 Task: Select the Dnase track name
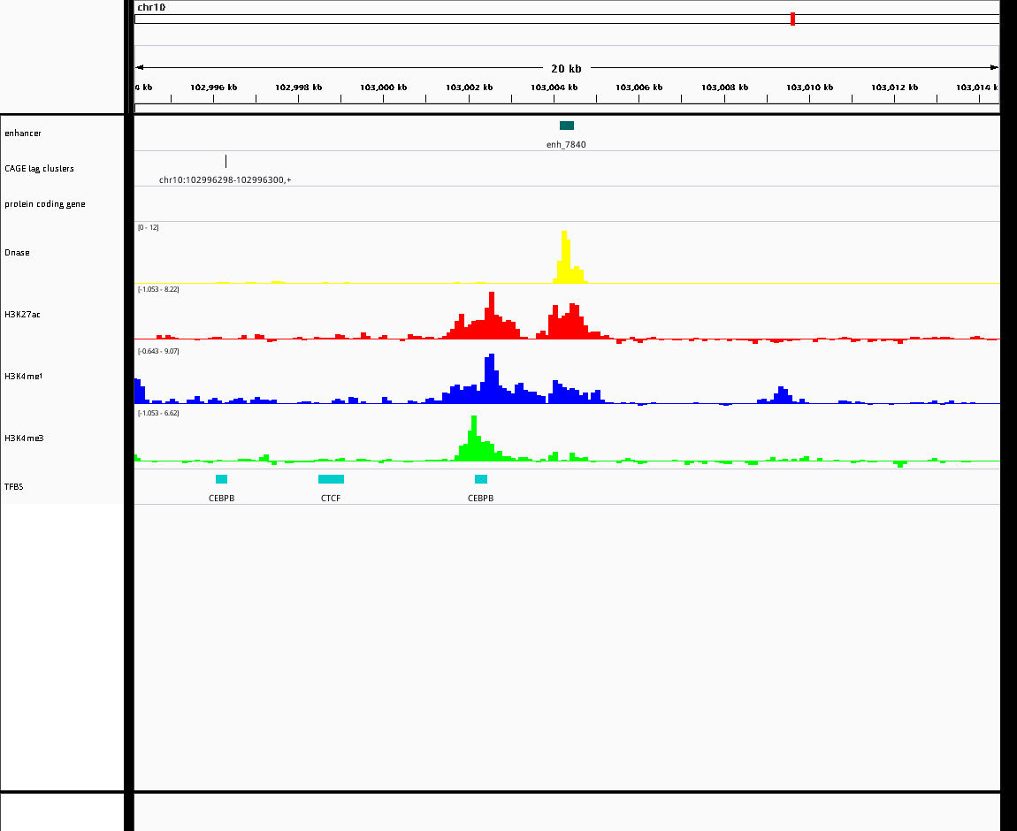click(17, 253)
